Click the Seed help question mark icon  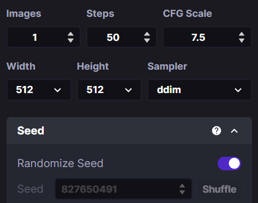217,131
